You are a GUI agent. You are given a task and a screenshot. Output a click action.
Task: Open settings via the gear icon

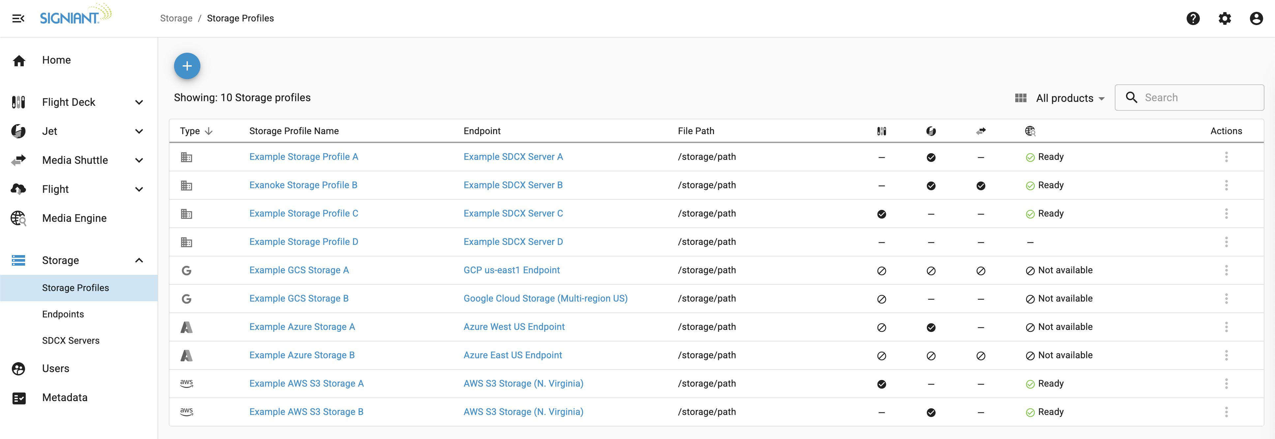tap(1225, 18)
